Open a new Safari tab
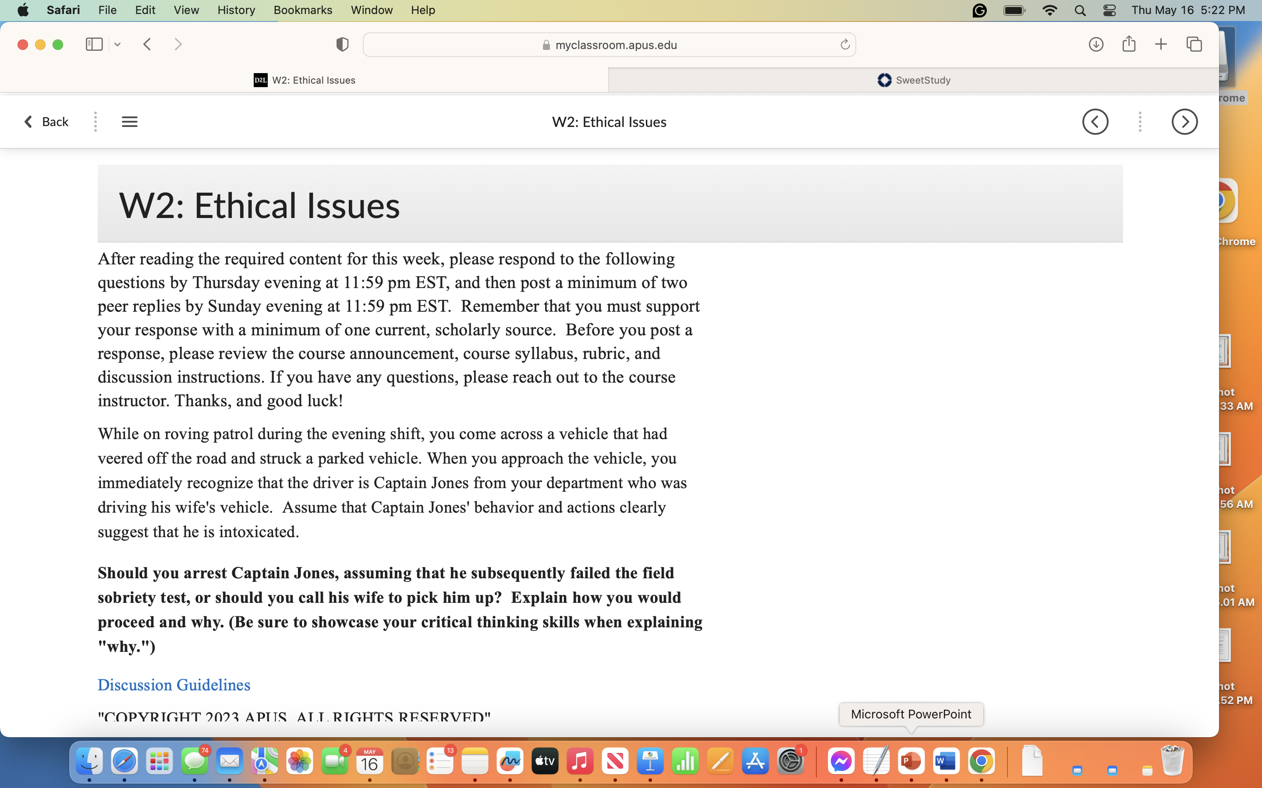Viewport: 1262px width, 788px height. 1161,44
